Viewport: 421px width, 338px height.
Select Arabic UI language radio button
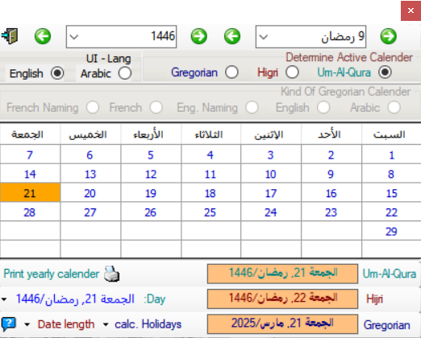pyautogui.click(x=125, y=73)
